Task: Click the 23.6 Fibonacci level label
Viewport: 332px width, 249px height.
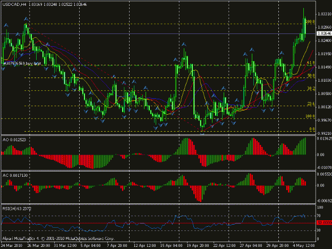Action: (311, 104)
